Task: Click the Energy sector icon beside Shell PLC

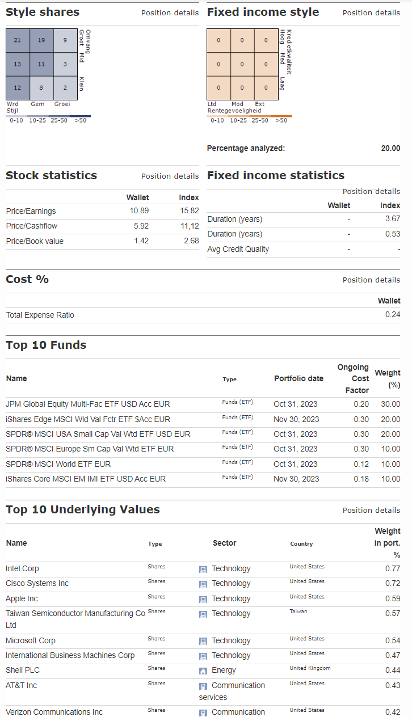Action: pyautogui.click(x=203, y=670)
